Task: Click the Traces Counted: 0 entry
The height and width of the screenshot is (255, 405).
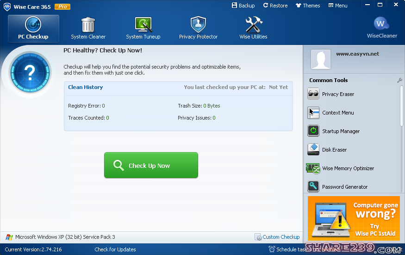Action: [x=88, y=118]
